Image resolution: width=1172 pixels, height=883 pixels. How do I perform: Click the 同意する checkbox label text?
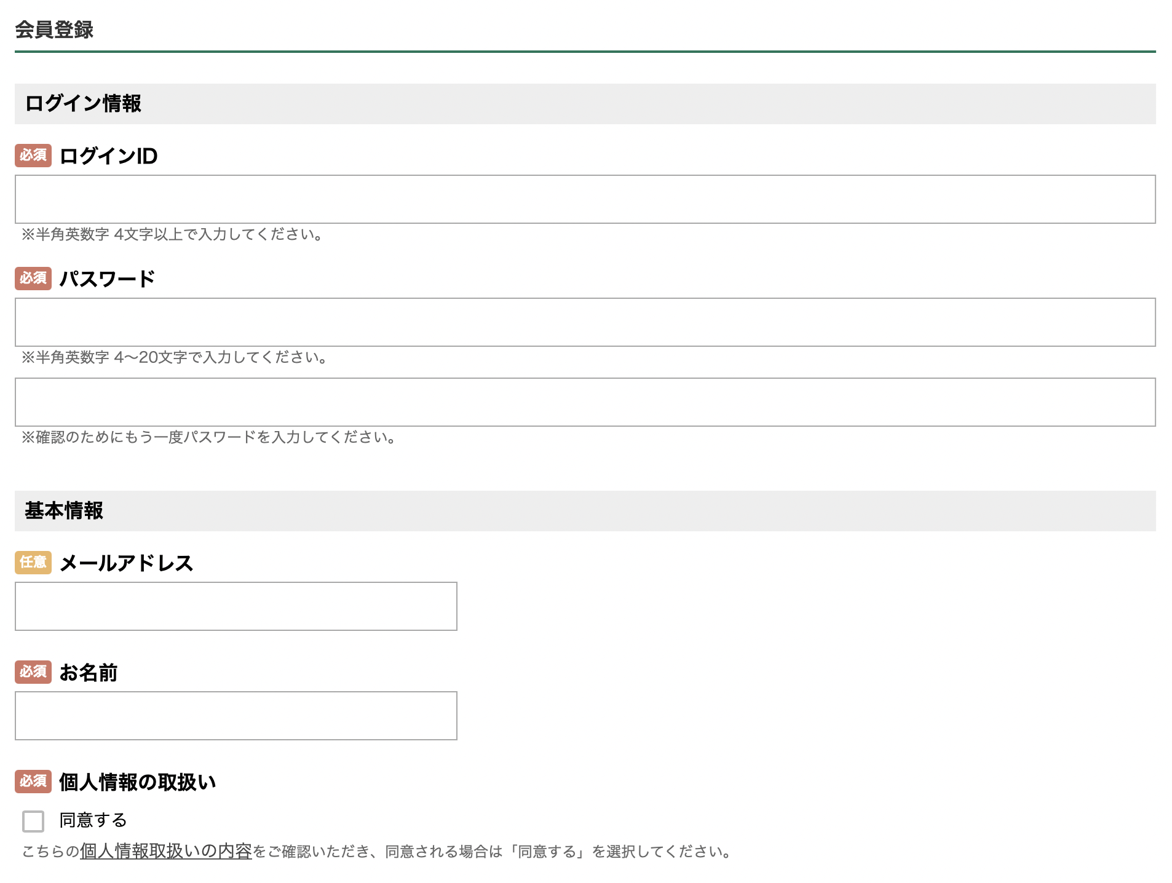click(x=93, y=820)
